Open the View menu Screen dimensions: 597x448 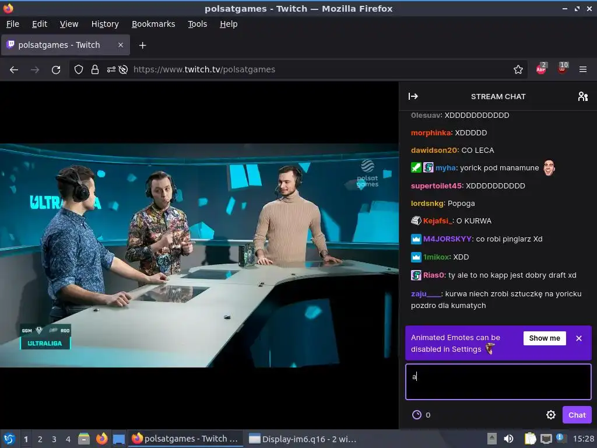(x=69, y=24)
